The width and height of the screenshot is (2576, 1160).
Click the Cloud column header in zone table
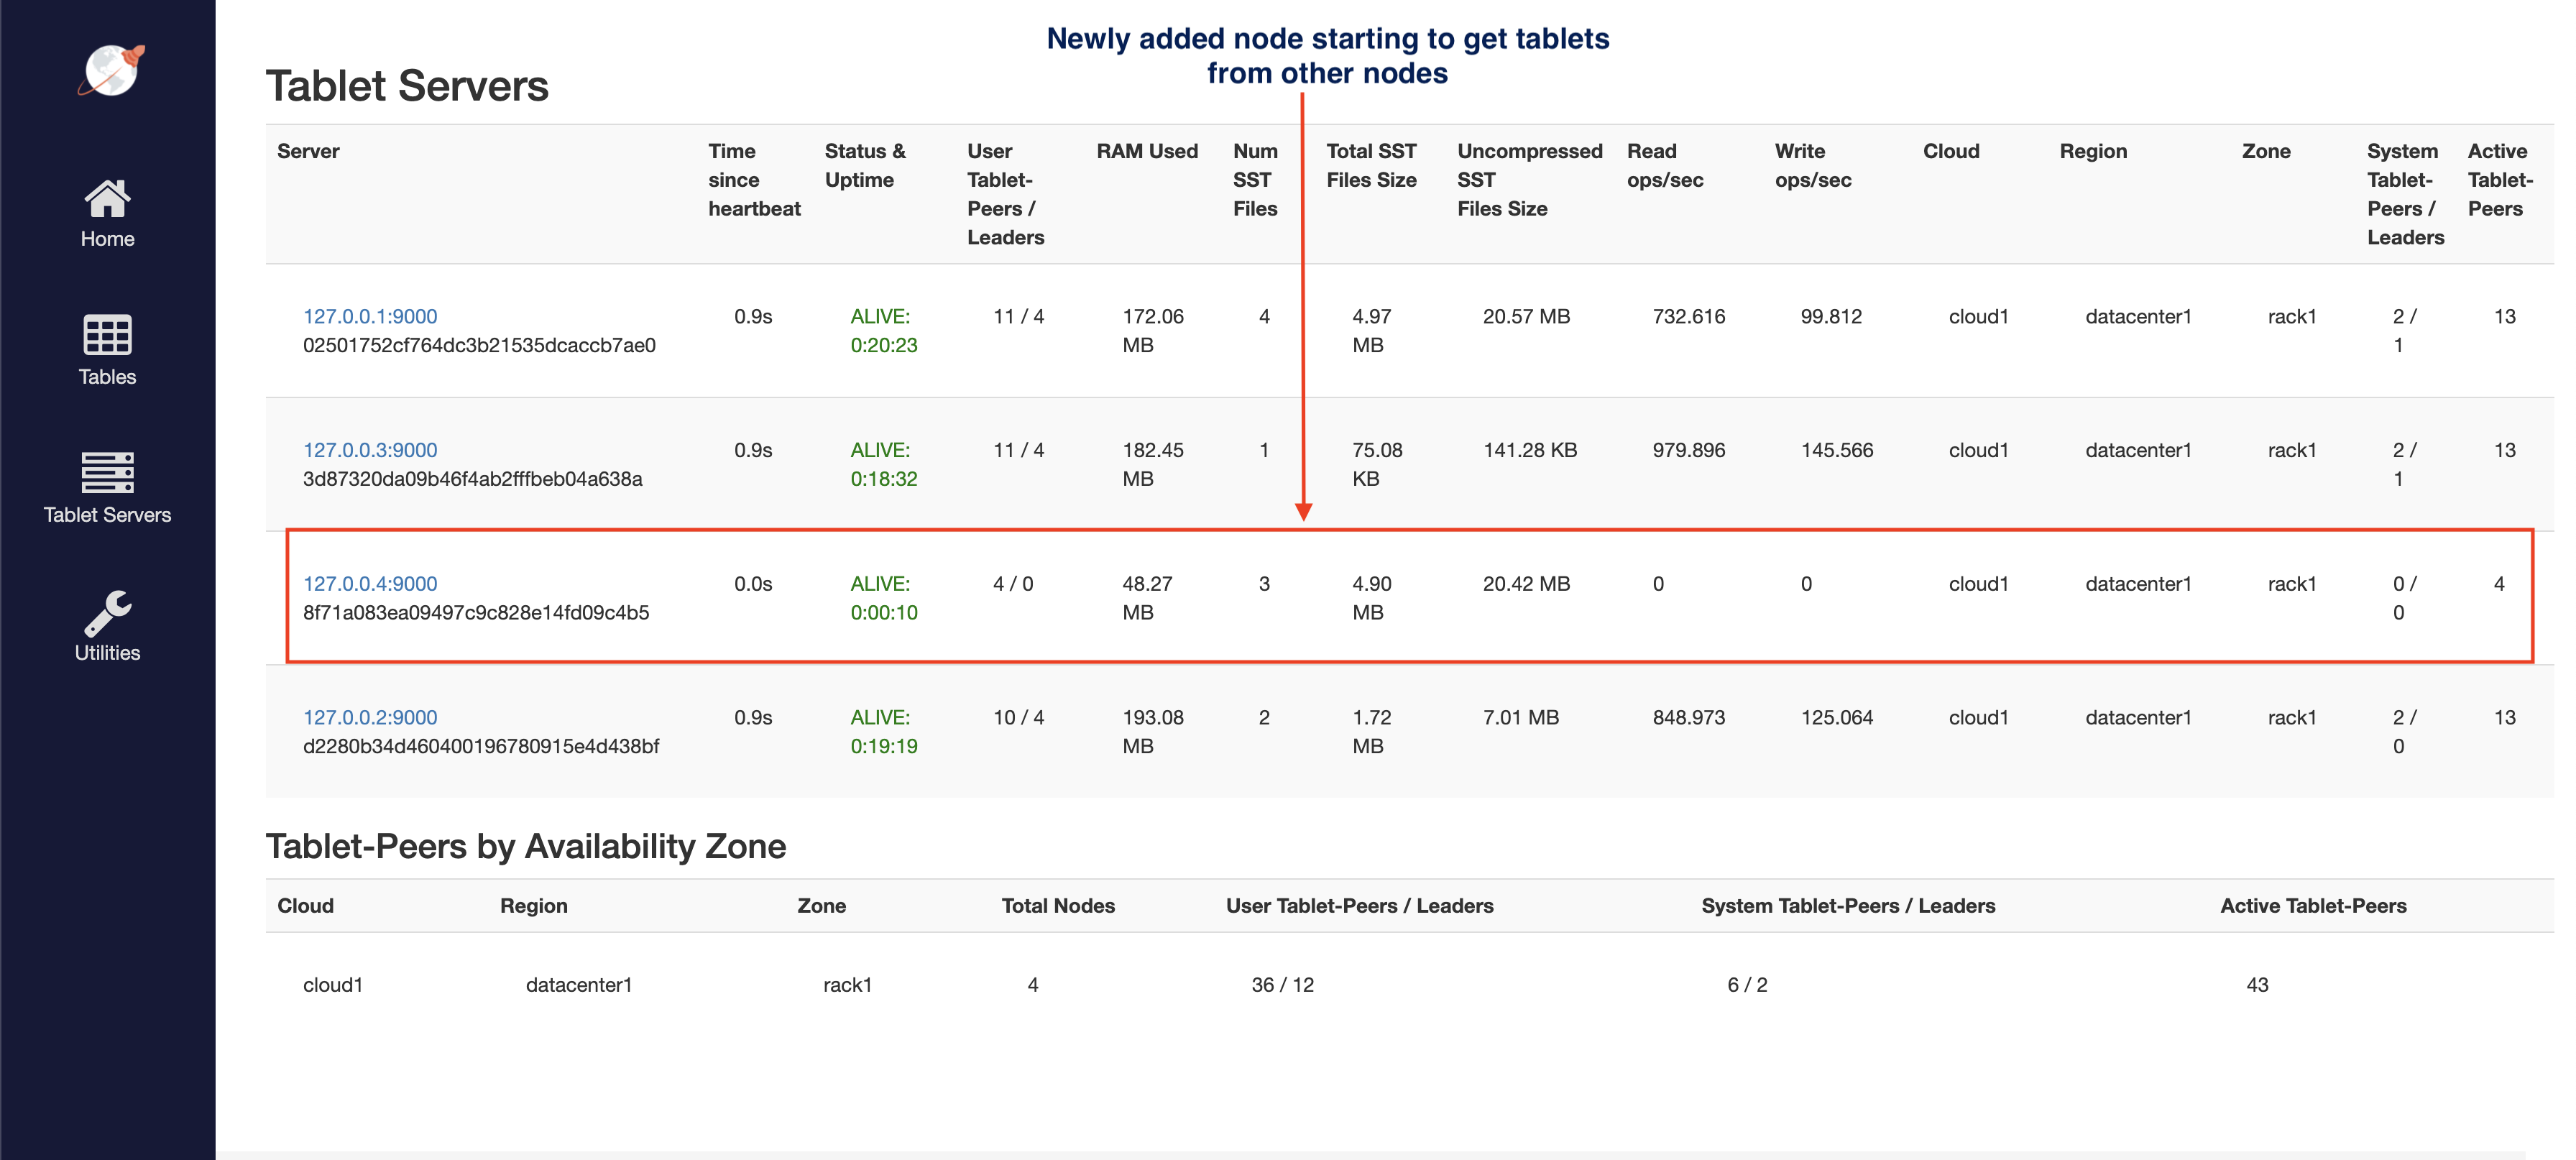[306, 906]
